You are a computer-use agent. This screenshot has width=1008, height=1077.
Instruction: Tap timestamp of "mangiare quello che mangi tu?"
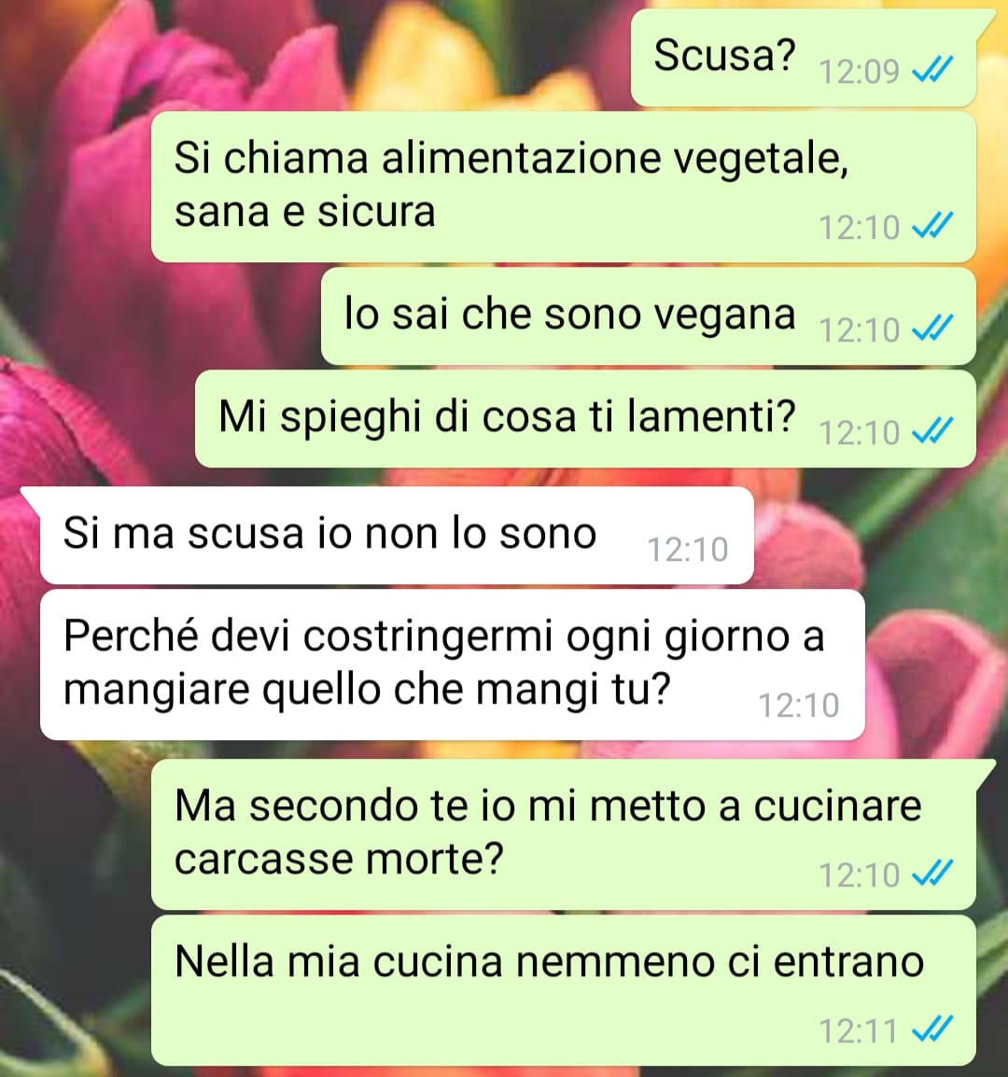tap(798, 705)
